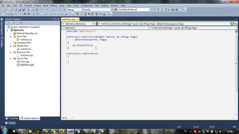This screenshot has height=134, width=239.
Task: Click the Go button
Action: point(235,24)
